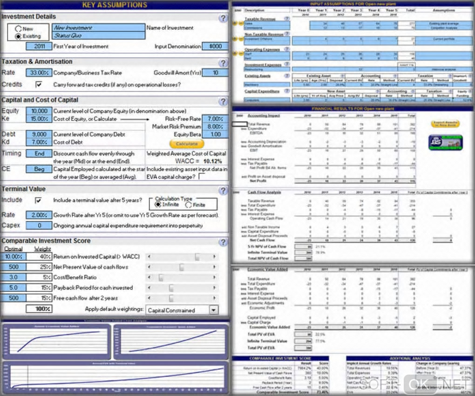Click the Market Risk Premium 8.00% field
The width and height of the screenshot is (475, 396).
215,127
